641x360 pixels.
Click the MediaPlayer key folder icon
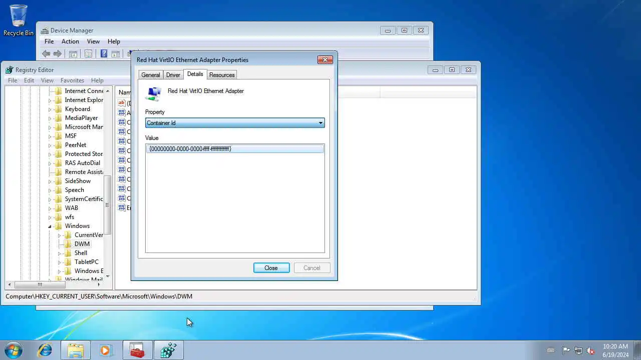click(x=59, y=118)
